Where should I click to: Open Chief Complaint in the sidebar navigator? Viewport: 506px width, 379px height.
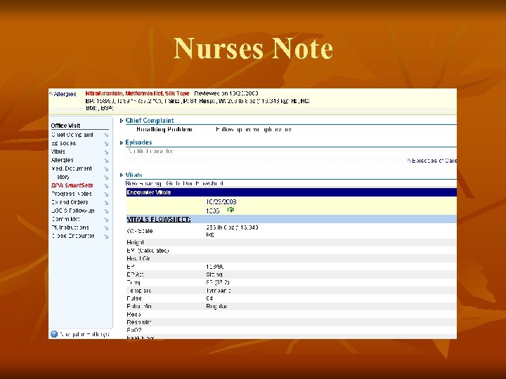72,135
